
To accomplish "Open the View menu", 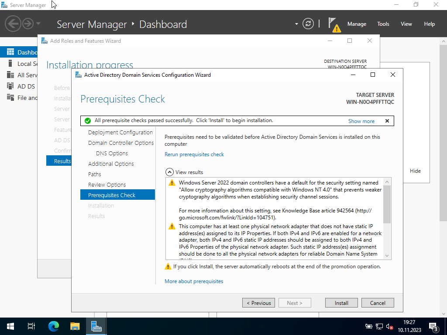I will pos(406,24).
